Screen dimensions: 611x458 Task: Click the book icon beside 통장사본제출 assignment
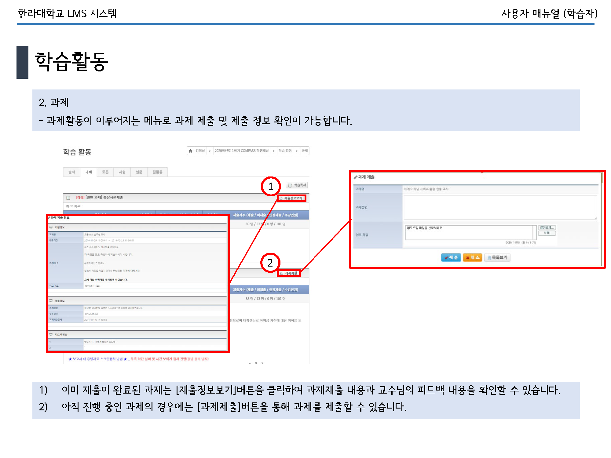68,198
